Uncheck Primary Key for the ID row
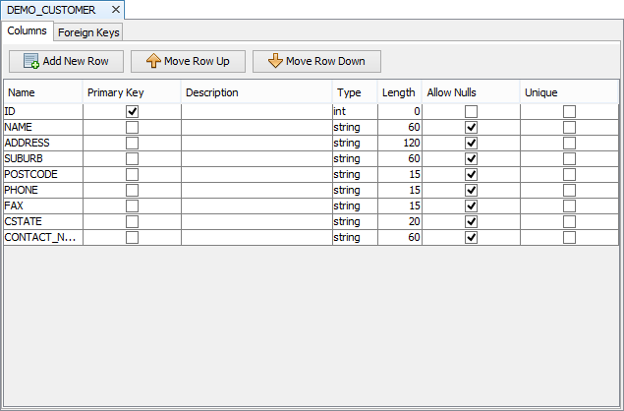 point(133,112)
